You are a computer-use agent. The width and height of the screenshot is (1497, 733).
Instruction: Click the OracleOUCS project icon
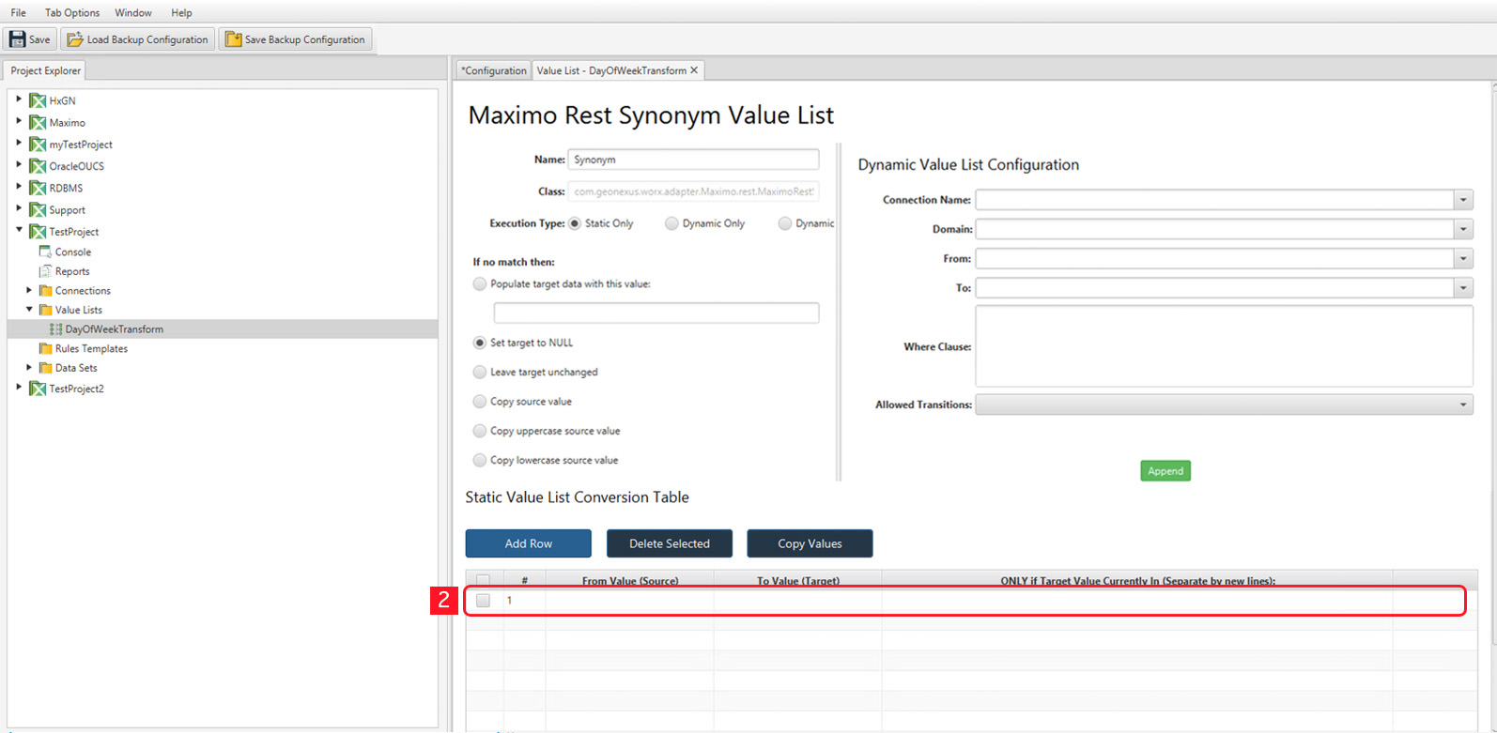[38, 166]
